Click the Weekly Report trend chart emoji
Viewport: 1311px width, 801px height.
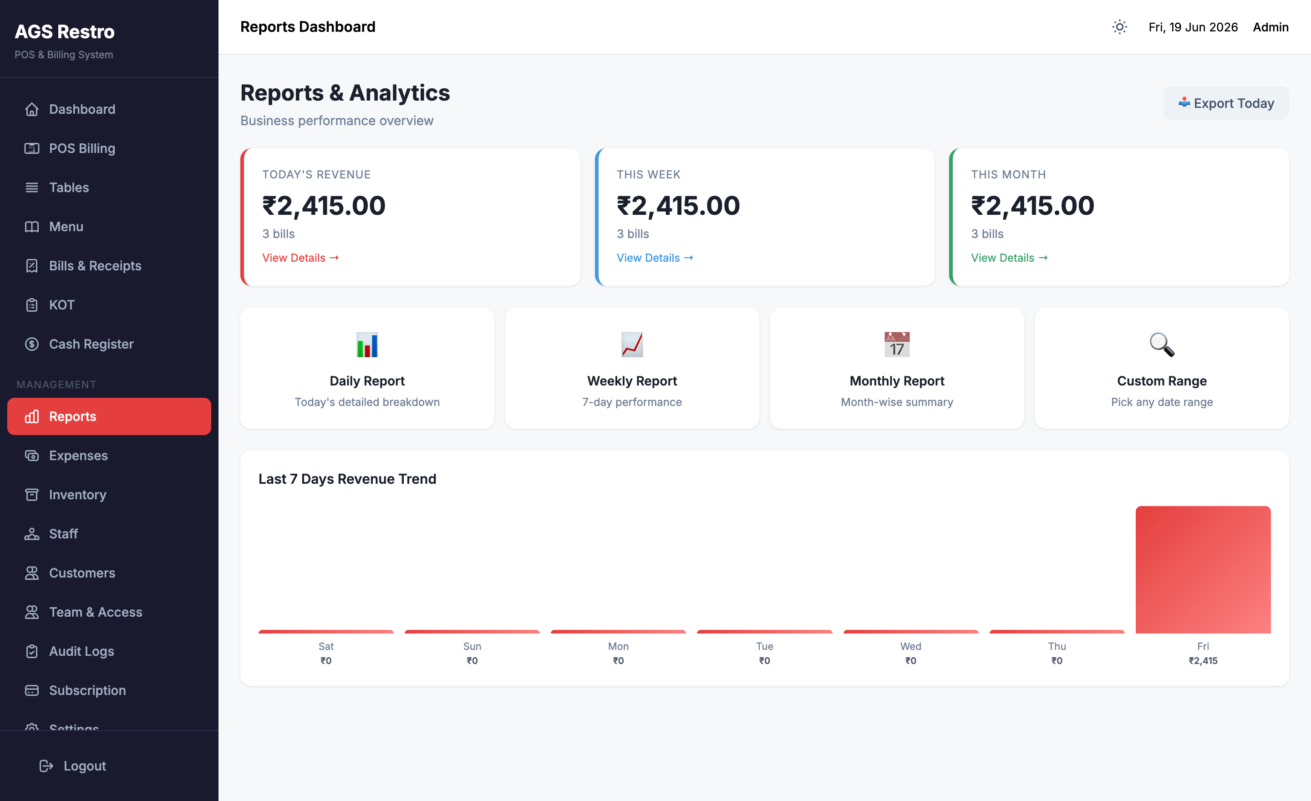point(632,345)
